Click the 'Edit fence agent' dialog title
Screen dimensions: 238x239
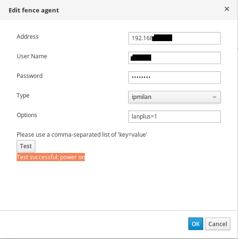(34, 11)
